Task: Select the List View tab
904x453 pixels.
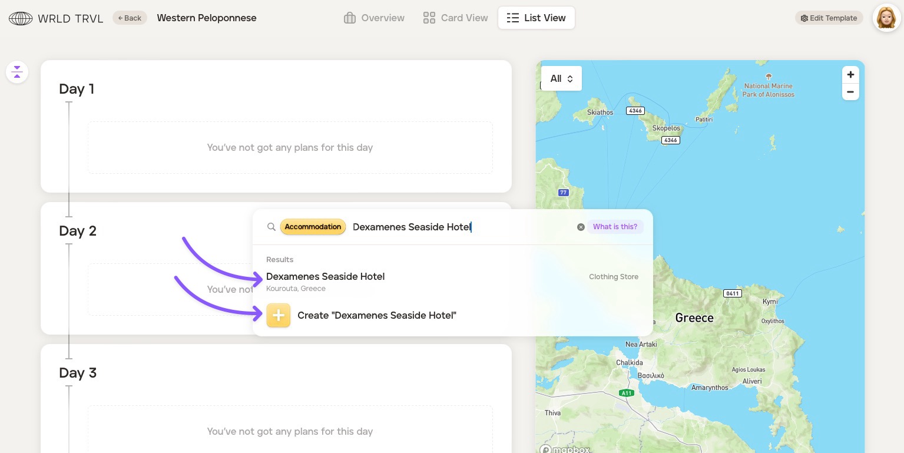Action: (x=536, y=18)
